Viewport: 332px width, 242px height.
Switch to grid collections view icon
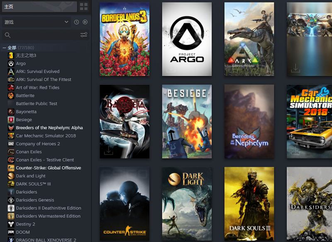tap(84, 7)
